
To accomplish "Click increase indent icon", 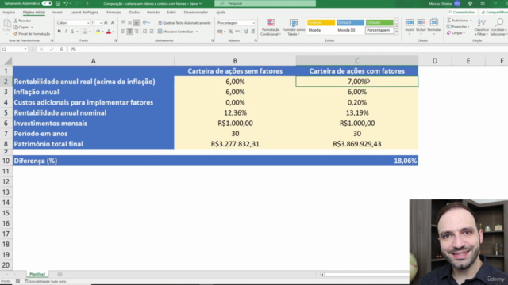I will 152,32.
